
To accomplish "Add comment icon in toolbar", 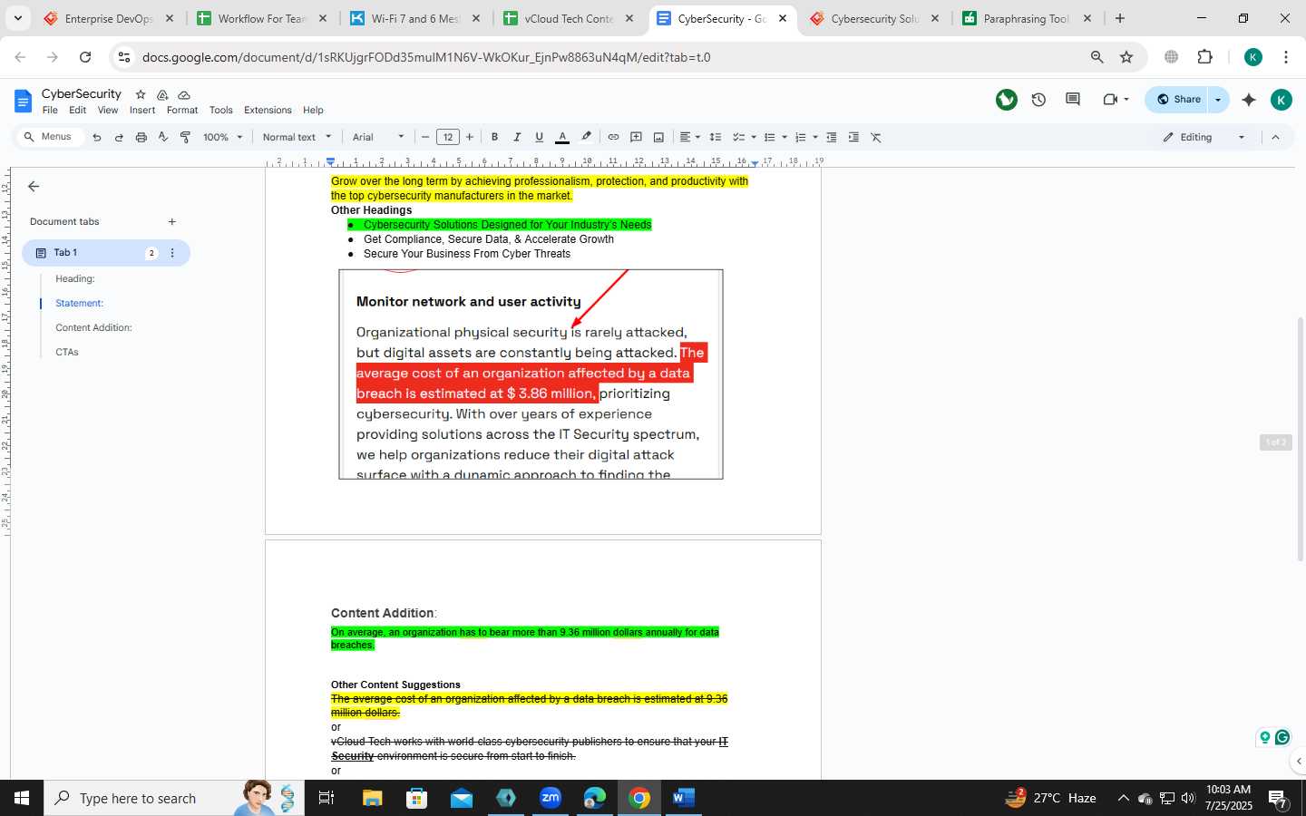I will tap(636, 137).
